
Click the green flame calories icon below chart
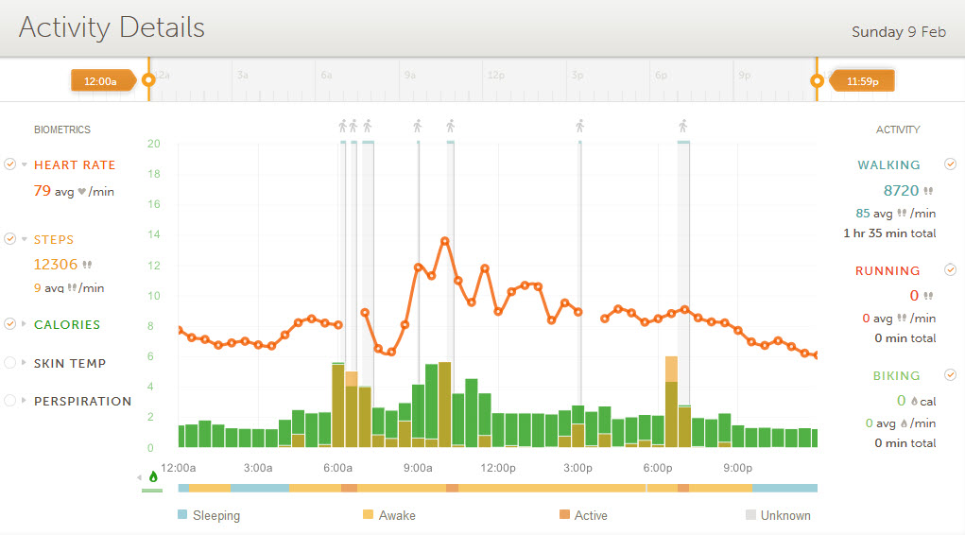(153, 476)
